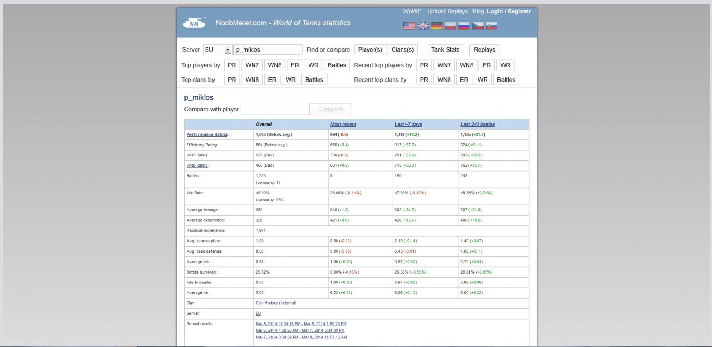The width and height of the screenshot is (712, 347).
Task: Click the Overall column header
Action: coord(264,124)
